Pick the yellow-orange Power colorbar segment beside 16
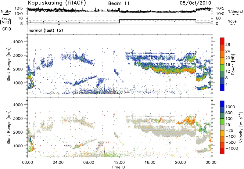Image resolution: width=244 pixels, height=169 pixels. pos(222,61)
